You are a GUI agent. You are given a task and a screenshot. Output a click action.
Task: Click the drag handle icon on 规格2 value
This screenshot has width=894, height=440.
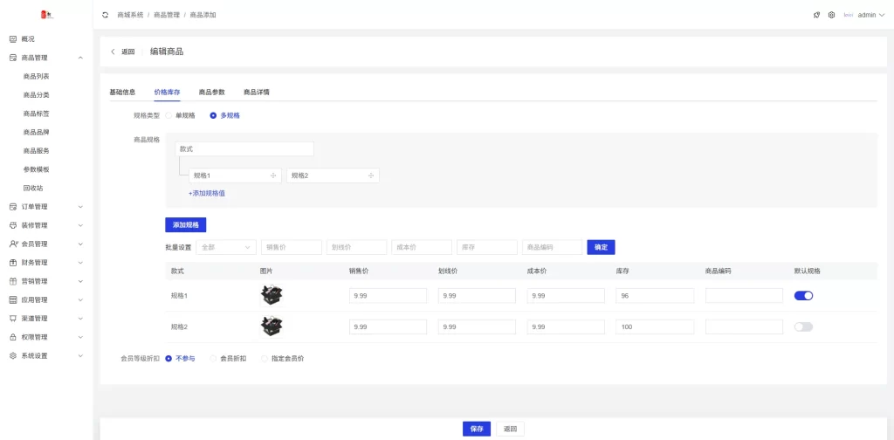(x=370, y=175)
